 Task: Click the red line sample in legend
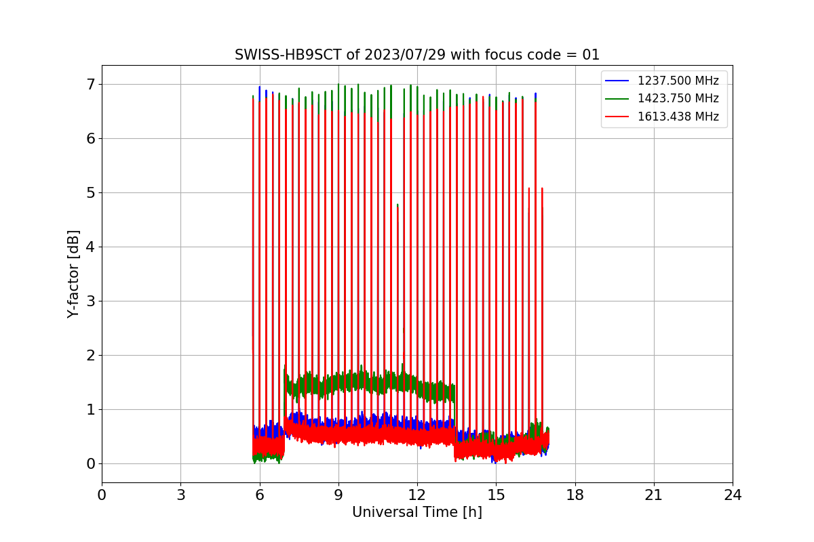pos(618,117)
